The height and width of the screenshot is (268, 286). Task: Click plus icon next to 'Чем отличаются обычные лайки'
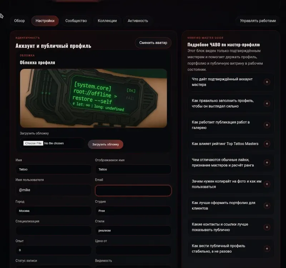pyautogui.click(x=267, y=163)
